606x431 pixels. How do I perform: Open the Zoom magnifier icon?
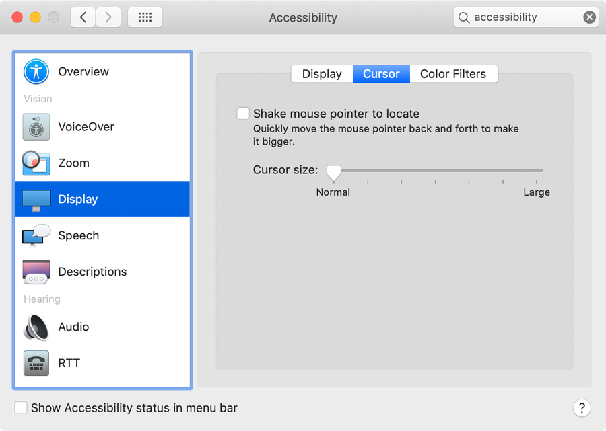(36, 163)
